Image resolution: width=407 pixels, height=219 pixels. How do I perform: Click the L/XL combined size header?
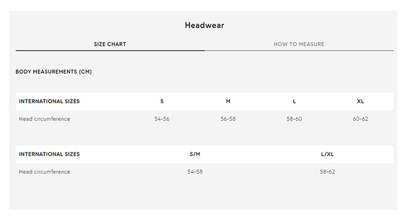coord(327,154)
